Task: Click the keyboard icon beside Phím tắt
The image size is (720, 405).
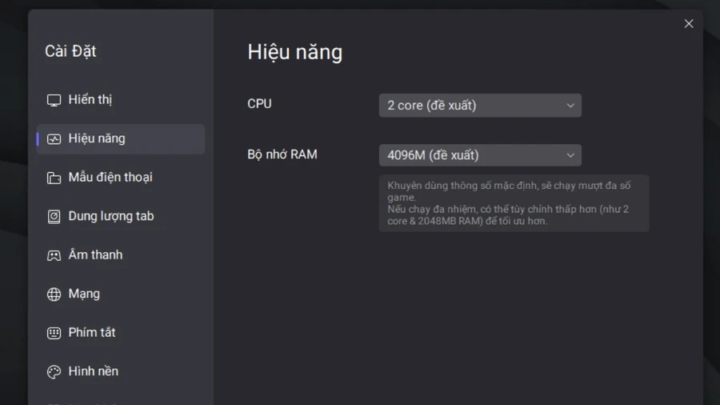Action: click(x=54, y=333)
